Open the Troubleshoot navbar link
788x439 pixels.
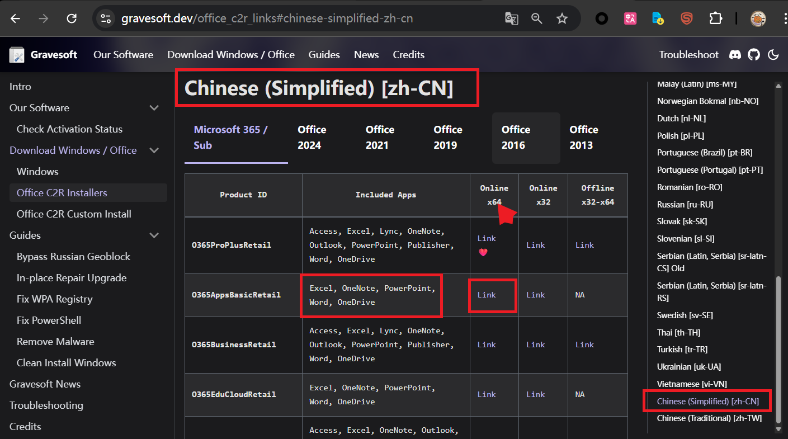point(688,55)
